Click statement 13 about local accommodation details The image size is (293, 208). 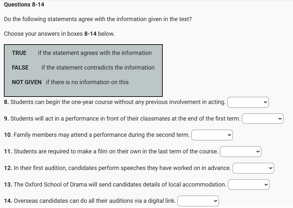pos(115,185)
